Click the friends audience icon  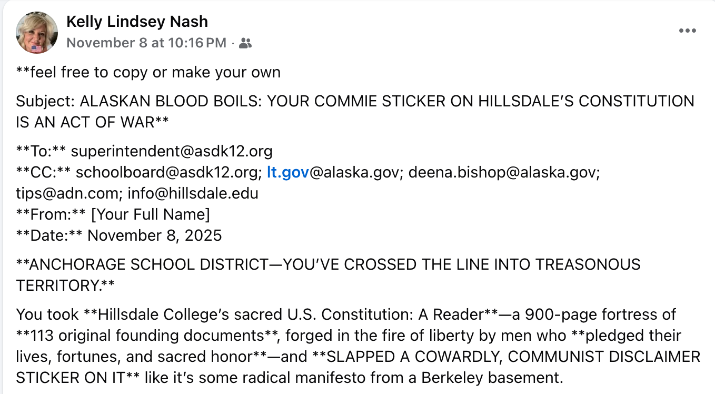245,43
